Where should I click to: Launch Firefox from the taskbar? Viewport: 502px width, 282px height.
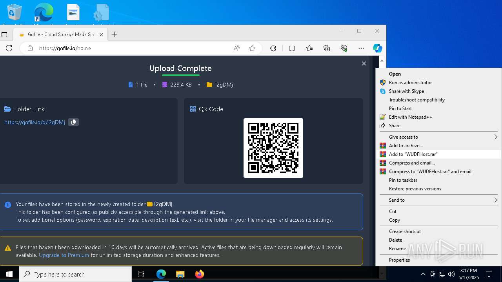coord(199,274)
